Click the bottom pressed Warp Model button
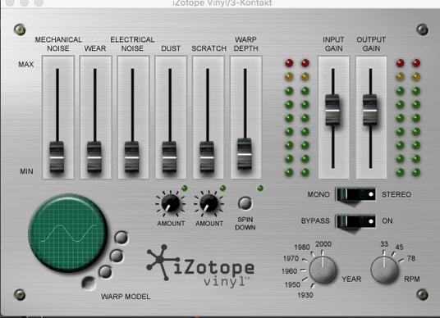The image size is (440, 318). coord(89,283)
